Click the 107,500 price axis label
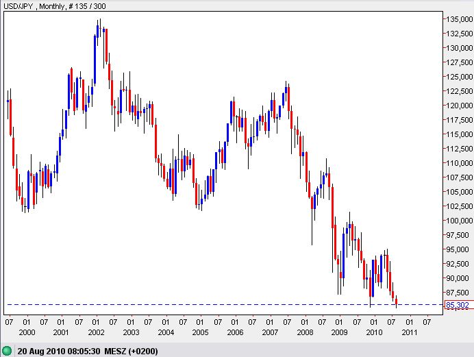Screen dimensions: 474x357 tap(460, 177)
